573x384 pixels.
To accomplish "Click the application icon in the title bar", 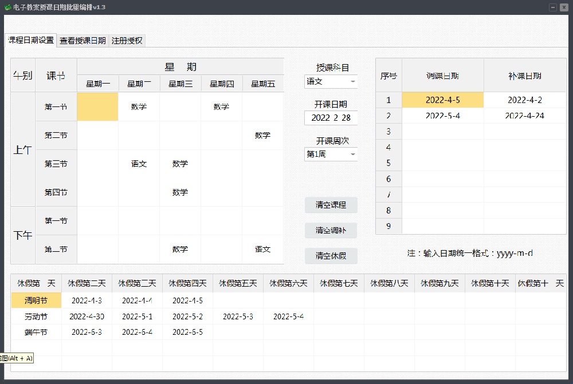I will (x=8, y=7).
